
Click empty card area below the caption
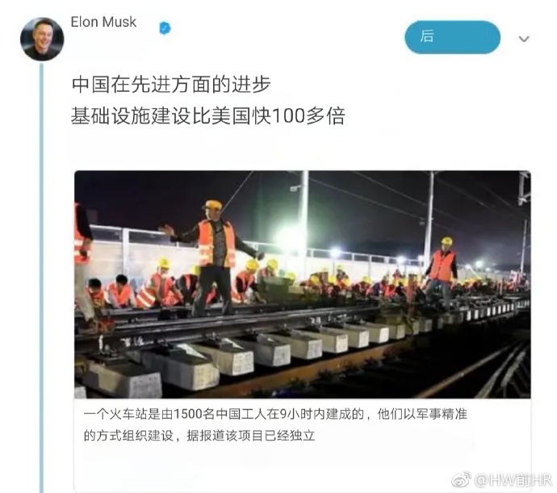coord(302,467)
